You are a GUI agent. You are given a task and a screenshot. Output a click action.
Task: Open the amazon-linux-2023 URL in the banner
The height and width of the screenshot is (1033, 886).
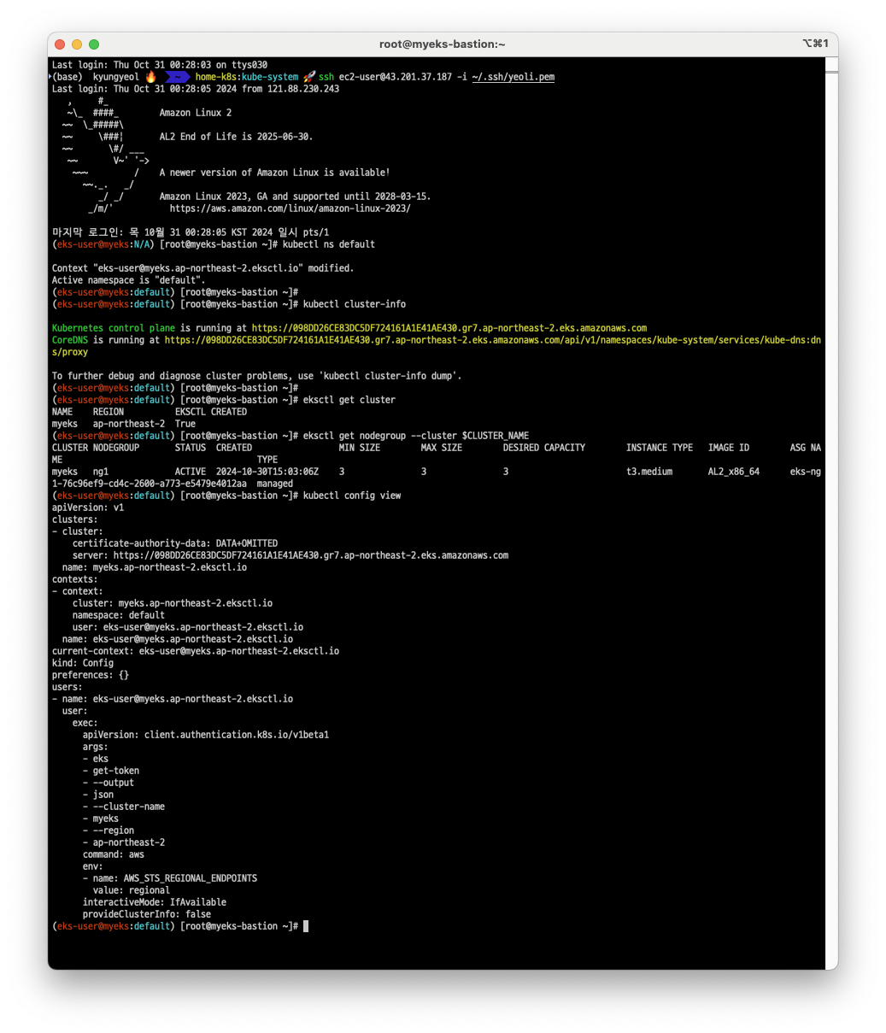point(290,208)
